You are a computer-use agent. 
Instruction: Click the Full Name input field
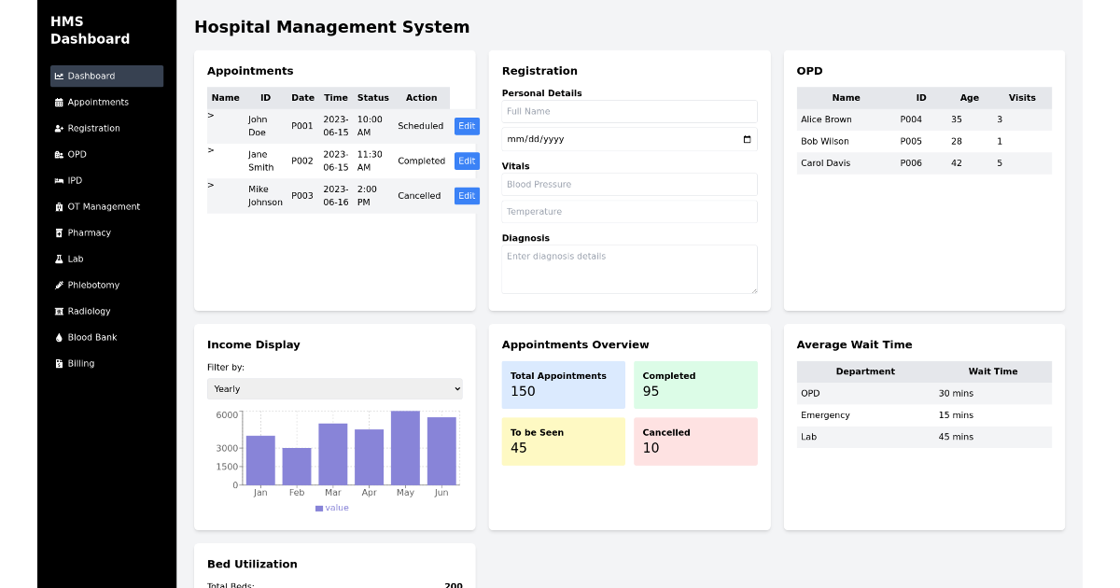[x=629, y=111]
